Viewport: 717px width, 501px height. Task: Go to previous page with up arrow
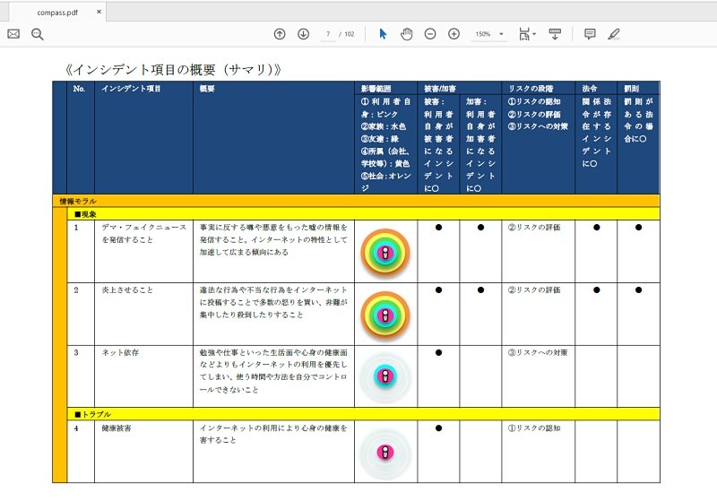click(x=280, y=34)
